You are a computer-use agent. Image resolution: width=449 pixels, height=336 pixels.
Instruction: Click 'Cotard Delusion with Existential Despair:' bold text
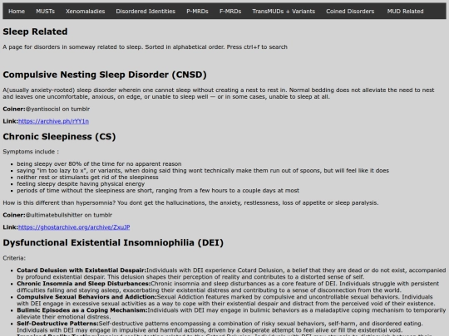pyautogui.click(x=81, y=270)
